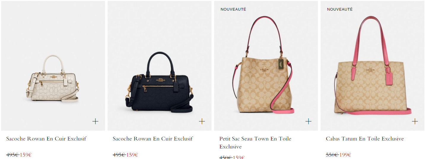Screen dimensions: 425x159
Task: Click 159€ sale price of navy Rowan bag
Action: click(x=132, y=155)
